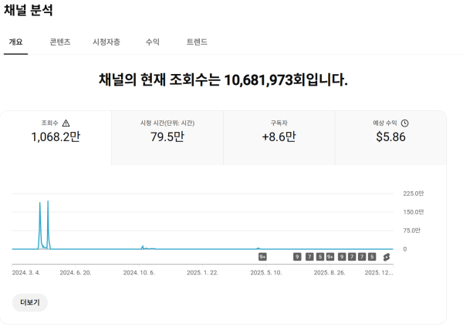Select the 구독자 +8.6만 metric card

click(x=279, y=137)
